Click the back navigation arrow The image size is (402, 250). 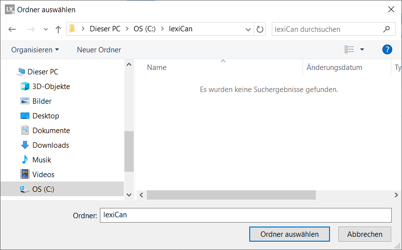point(13,29)
